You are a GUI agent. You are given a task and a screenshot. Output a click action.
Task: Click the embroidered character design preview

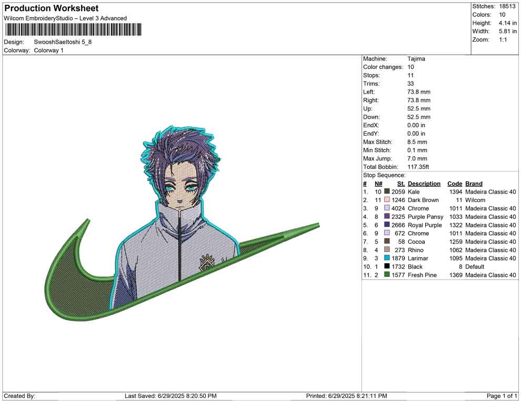[182, 223]
